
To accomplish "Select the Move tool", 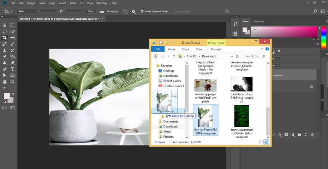I will (5, 25).
